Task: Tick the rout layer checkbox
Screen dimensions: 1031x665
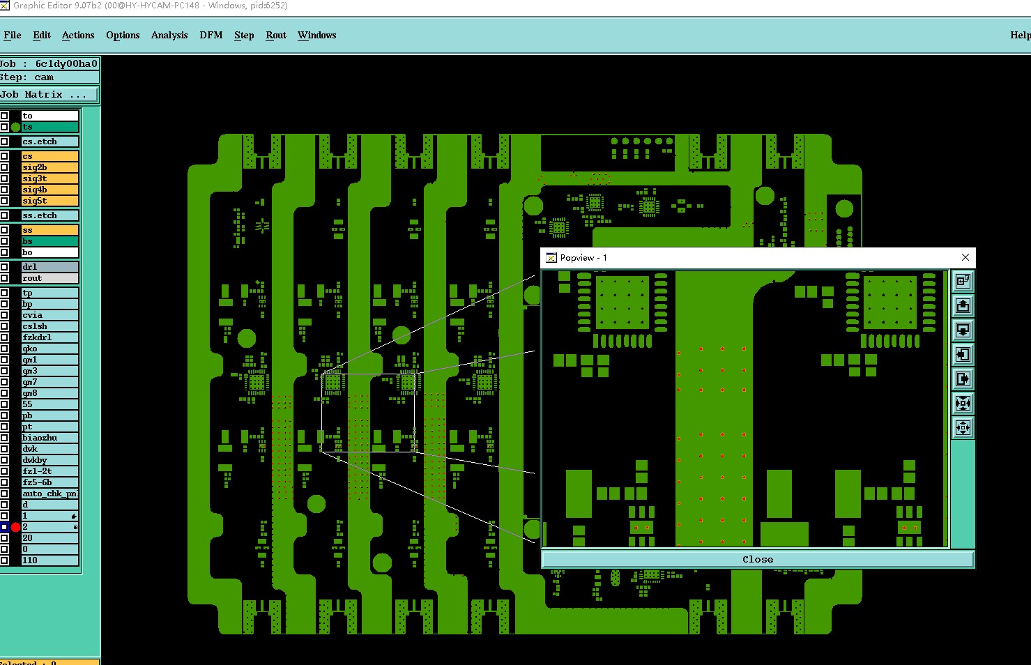Action: 4,278
